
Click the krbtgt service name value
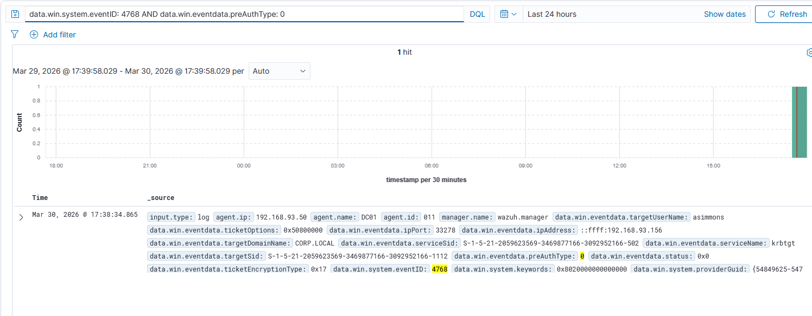(x=783, y=243)
